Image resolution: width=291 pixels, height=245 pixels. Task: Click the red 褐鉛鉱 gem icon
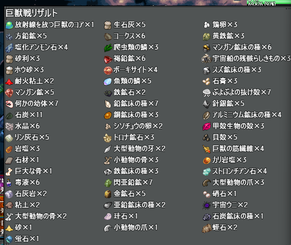coord(108,59)
